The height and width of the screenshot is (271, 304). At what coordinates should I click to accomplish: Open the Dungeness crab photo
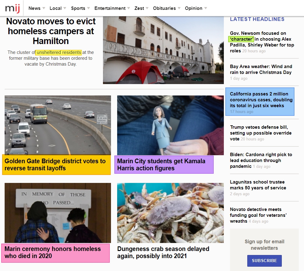[170, 213]
